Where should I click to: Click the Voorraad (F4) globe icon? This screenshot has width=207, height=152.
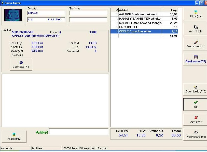[x=21, y=62]
